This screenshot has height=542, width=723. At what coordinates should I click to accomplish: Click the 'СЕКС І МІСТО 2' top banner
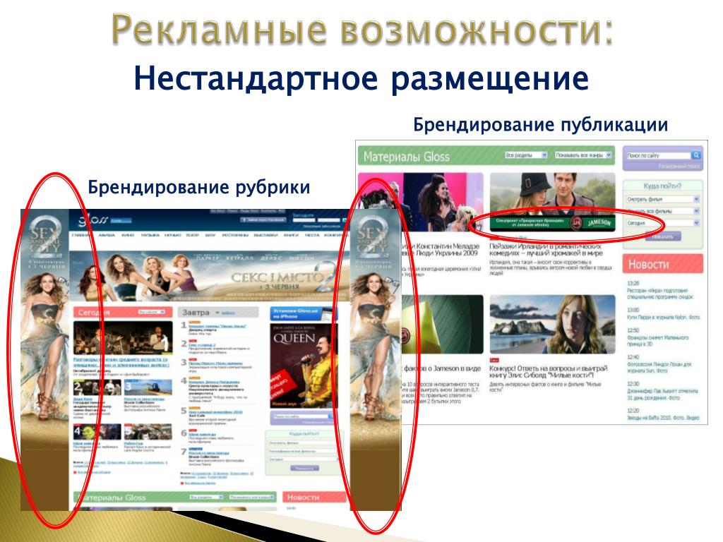point(208,276)
